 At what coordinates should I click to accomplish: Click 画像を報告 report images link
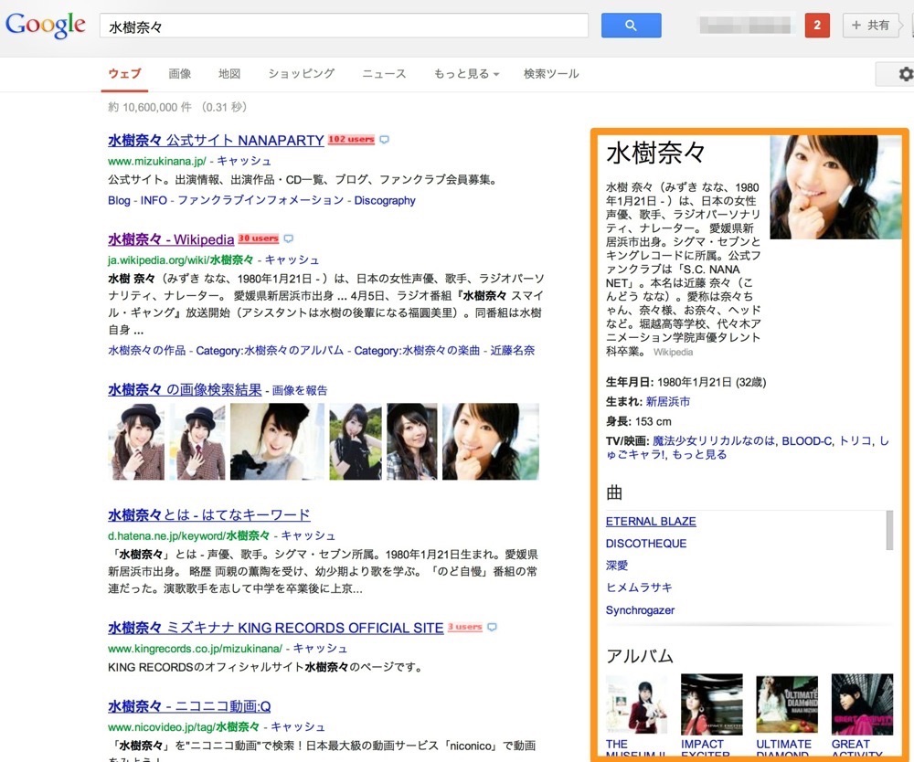(300, 391)
